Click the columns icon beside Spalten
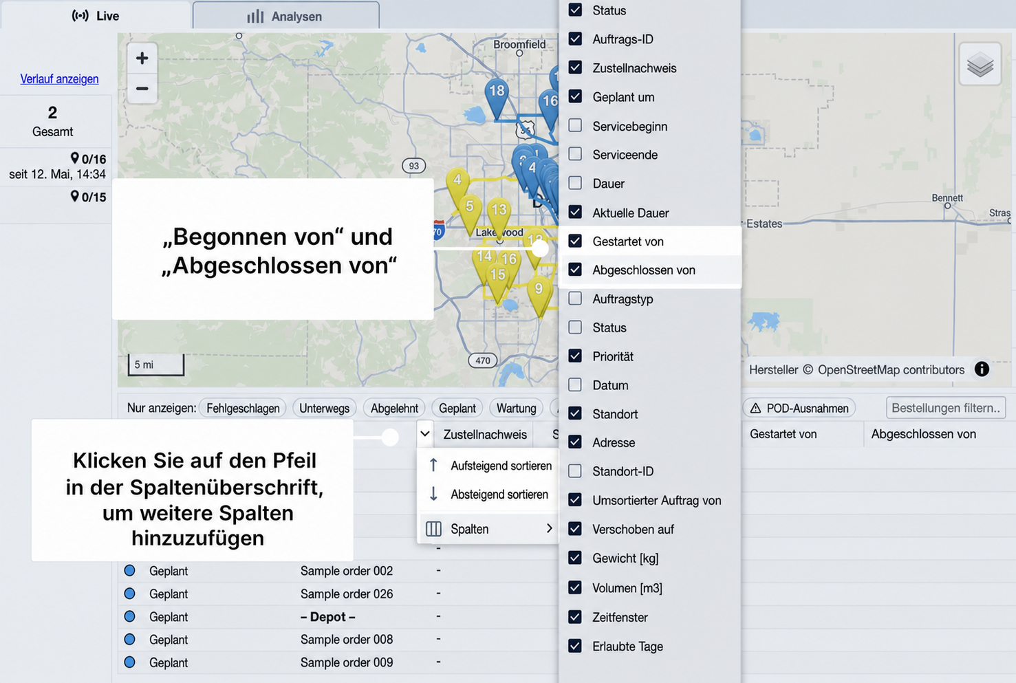The height and width of the screenshot is (683, 1016). pyautogui.click(x=433, y=529)
